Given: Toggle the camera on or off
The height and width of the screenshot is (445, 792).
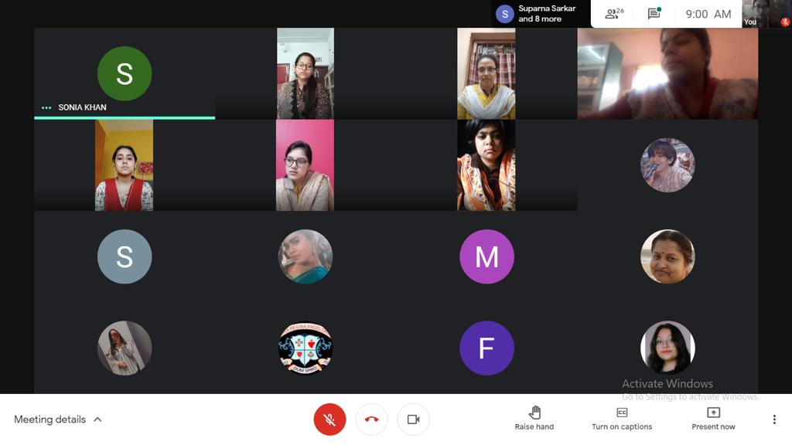Looking at the screenshot, I should pyautogui.click(x=413, y=420).
